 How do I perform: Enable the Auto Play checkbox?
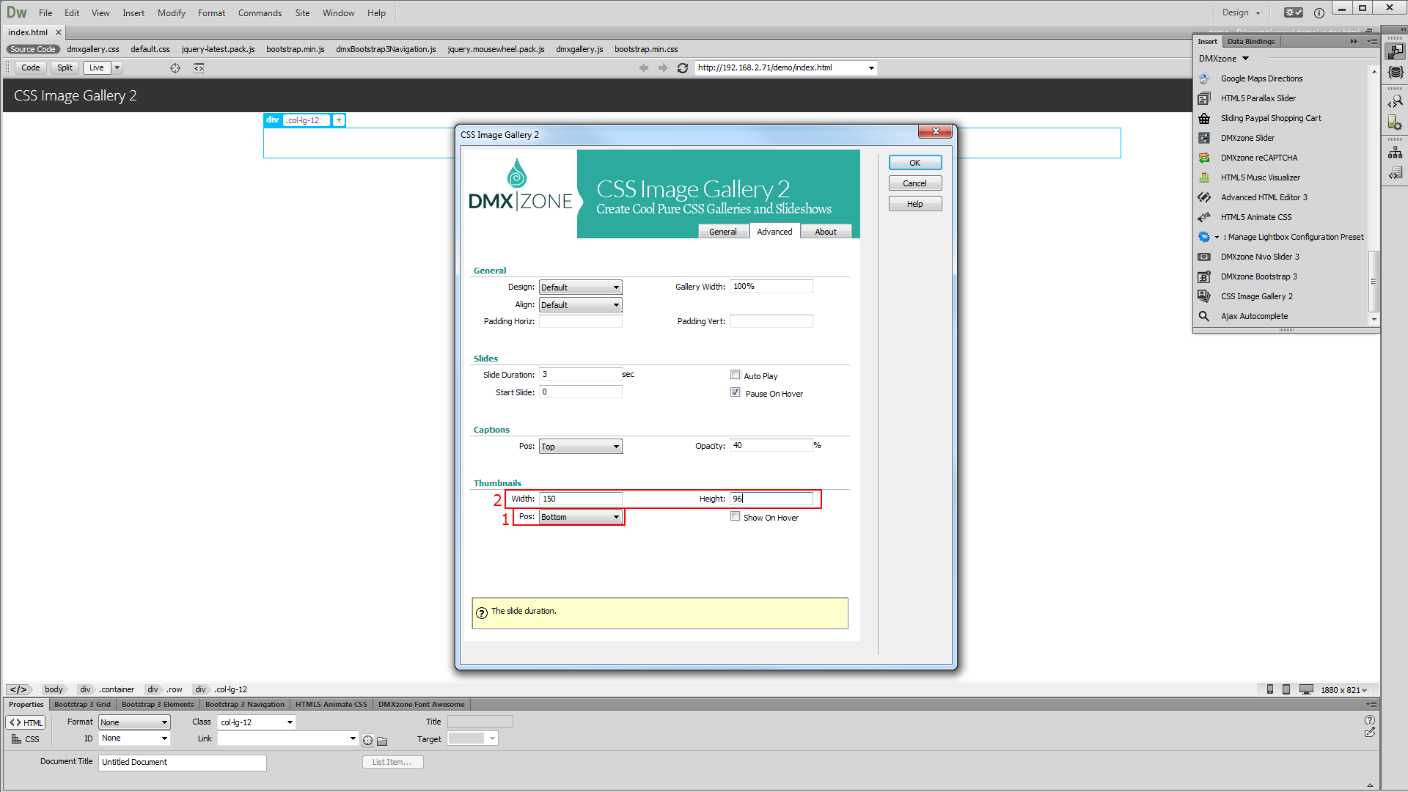pyautogui.click(x=735, y=375)
